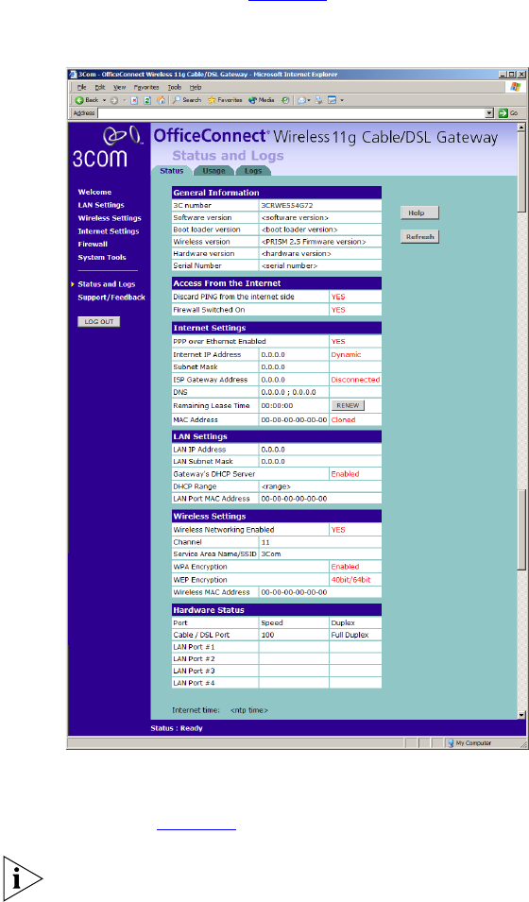Image resolution: width=529 pixels, height=902 pixels.
Task: Click the red Dynamic label beside Internet IP
Action: click(x=346, y=355)
